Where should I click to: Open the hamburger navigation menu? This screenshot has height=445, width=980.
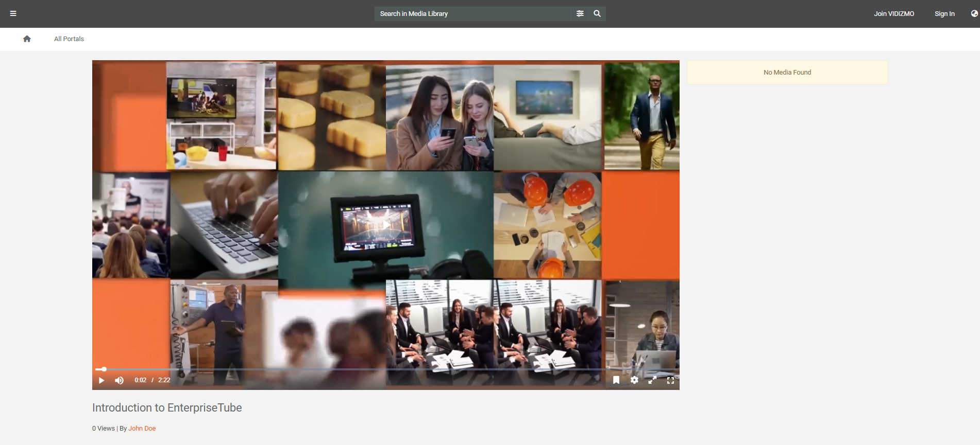(13, 14)
